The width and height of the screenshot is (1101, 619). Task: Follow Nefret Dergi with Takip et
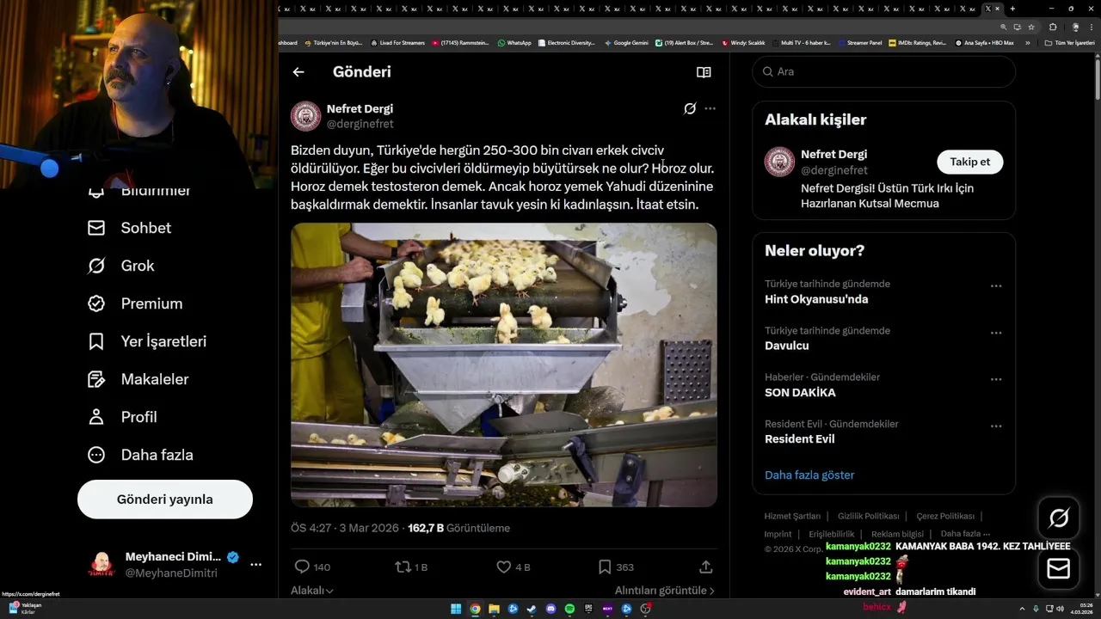969,162
